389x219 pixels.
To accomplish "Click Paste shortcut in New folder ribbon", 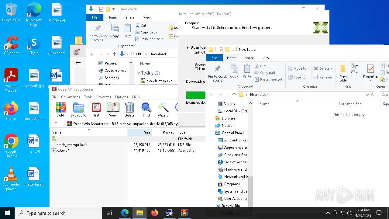I will [268, 79].
